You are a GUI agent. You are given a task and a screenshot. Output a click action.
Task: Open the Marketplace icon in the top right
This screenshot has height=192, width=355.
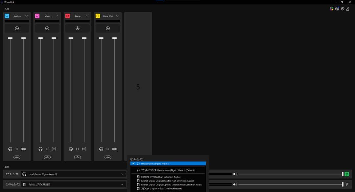click(x=331, y=9)
